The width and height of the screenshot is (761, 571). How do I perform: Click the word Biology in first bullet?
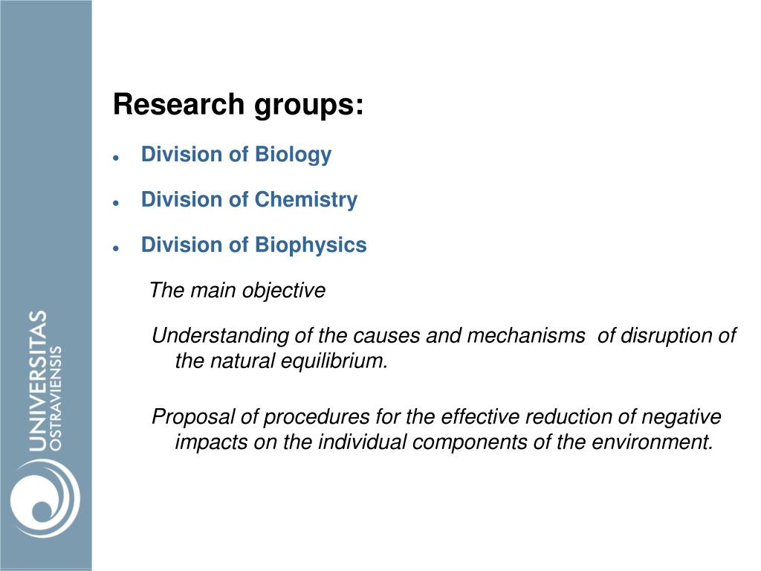[x=293, y=155]
